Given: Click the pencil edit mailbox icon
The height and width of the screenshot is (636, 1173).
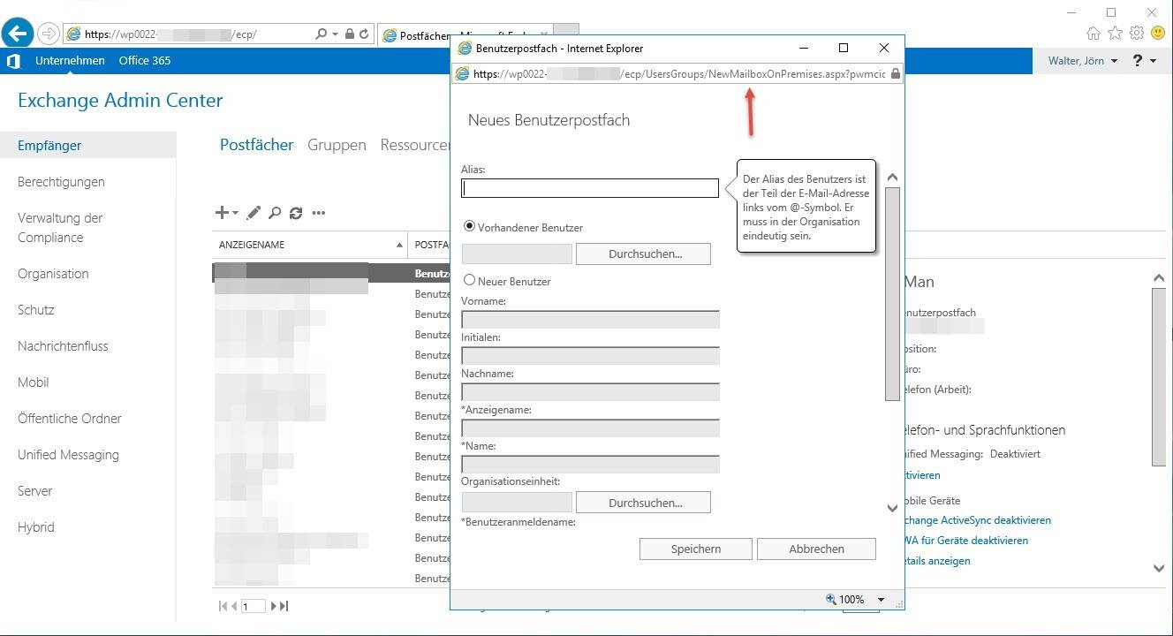Looking at the screenshot, I should 254,213.
